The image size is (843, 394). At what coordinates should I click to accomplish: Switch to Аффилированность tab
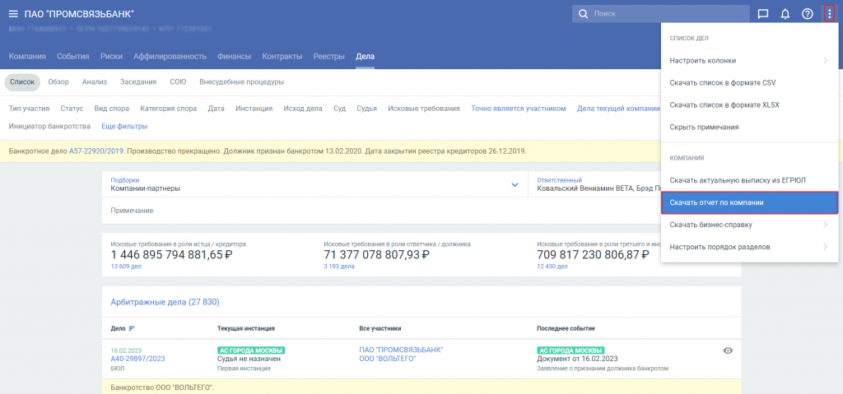(x=170, y=57)
